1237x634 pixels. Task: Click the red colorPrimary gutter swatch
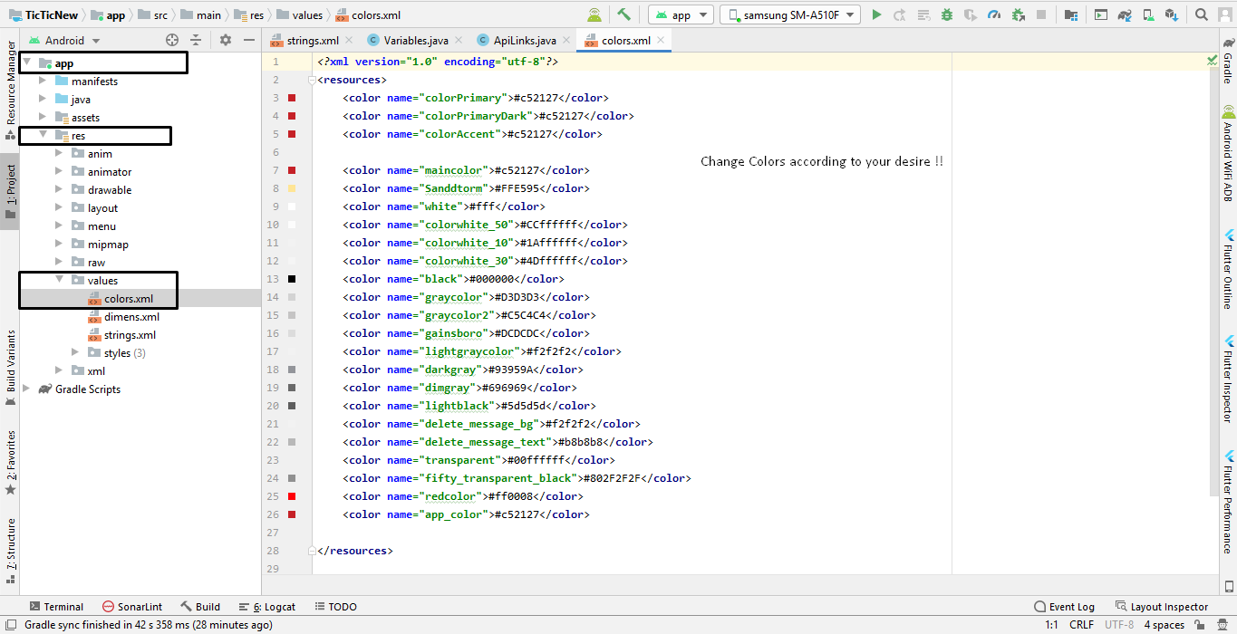coord(292,98)
